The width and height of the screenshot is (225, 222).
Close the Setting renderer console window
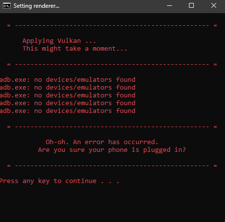214,6
